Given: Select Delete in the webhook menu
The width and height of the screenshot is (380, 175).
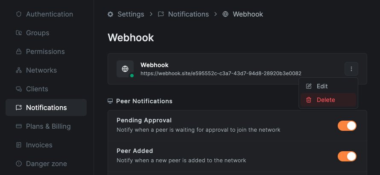Looking at the screenshot, I should (326, 100).
